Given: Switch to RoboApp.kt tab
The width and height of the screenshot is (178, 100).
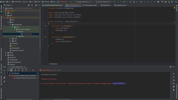Looking at the screenshot, I should pos(106,5).
